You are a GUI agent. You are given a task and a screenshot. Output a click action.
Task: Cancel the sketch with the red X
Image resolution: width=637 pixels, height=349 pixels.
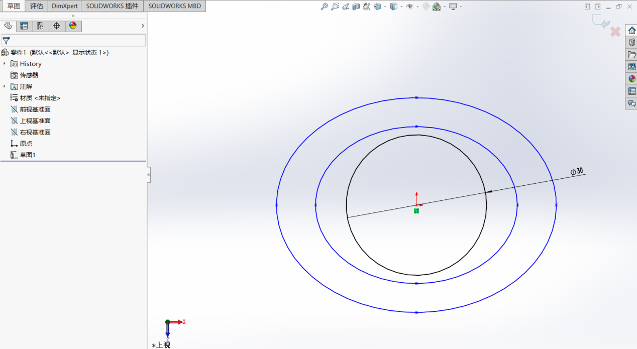[615, 32]
